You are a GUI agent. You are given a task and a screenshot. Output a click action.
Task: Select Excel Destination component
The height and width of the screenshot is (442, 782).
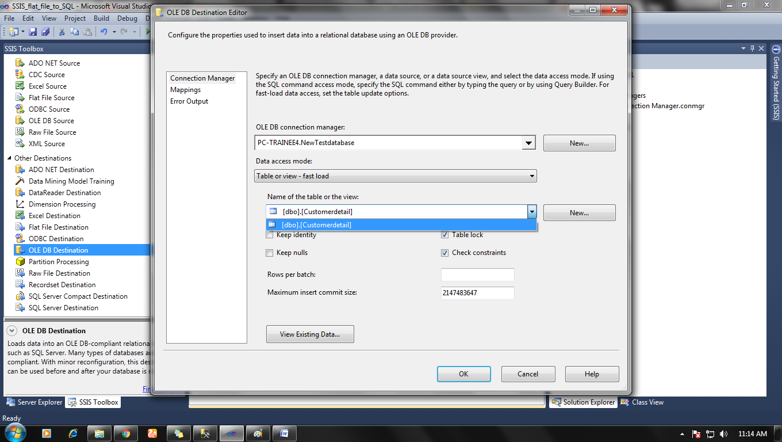[55, 216]
